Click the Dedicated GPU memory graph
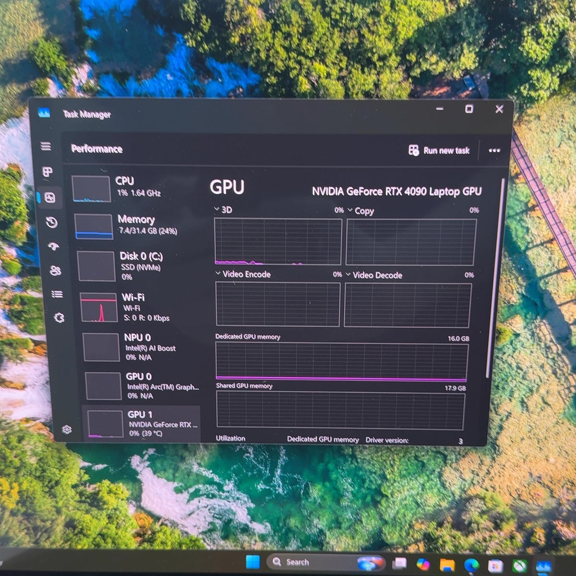The width and height of the screenshot is (576, 576). coord(341,362)
